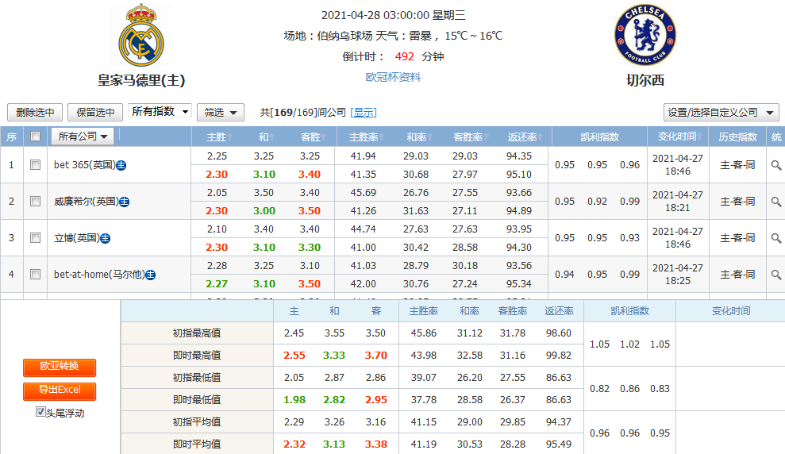Click the 即时最高值 row label
Viewport: 785px width, 454px height.
click(197, 355)
